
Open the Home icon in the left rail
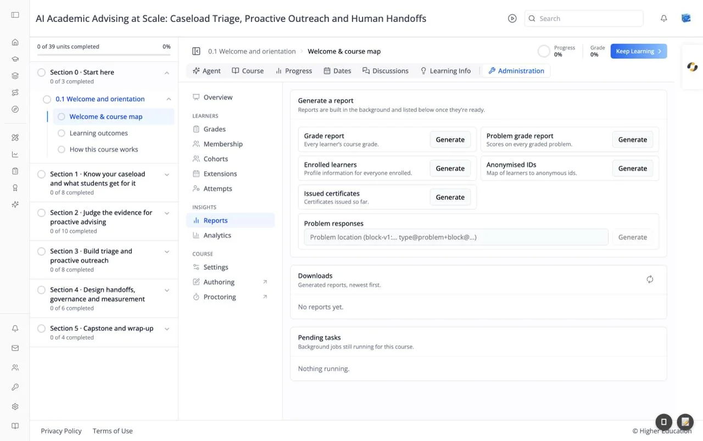[15, 42]
